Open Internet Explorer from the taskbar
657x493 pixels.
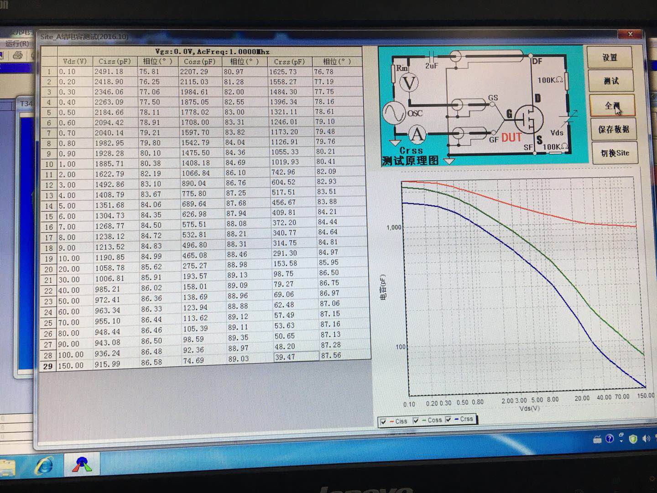click(x=44, y=466)
